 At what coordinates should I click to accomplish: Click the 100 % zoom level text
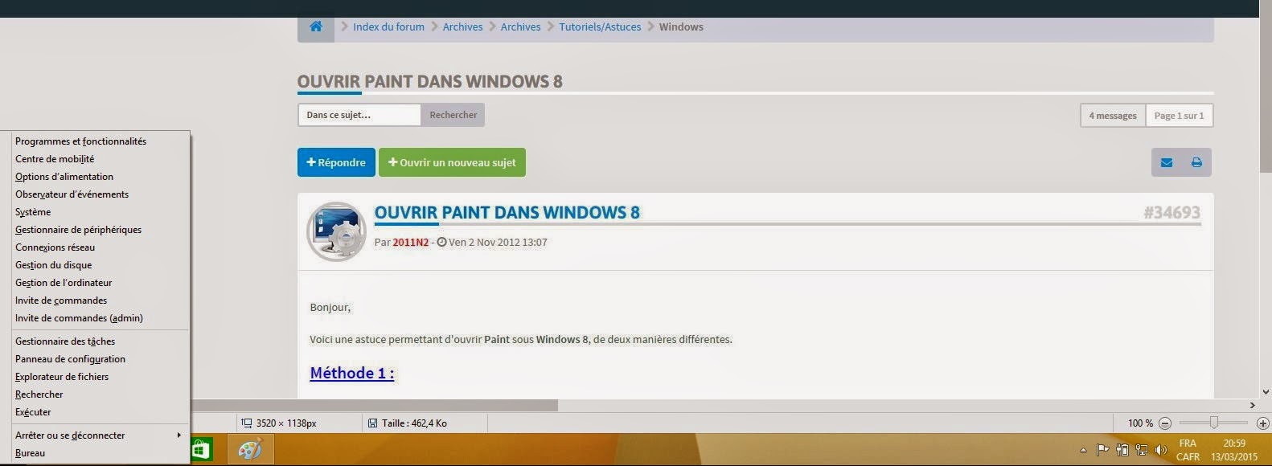[1140, 423]
